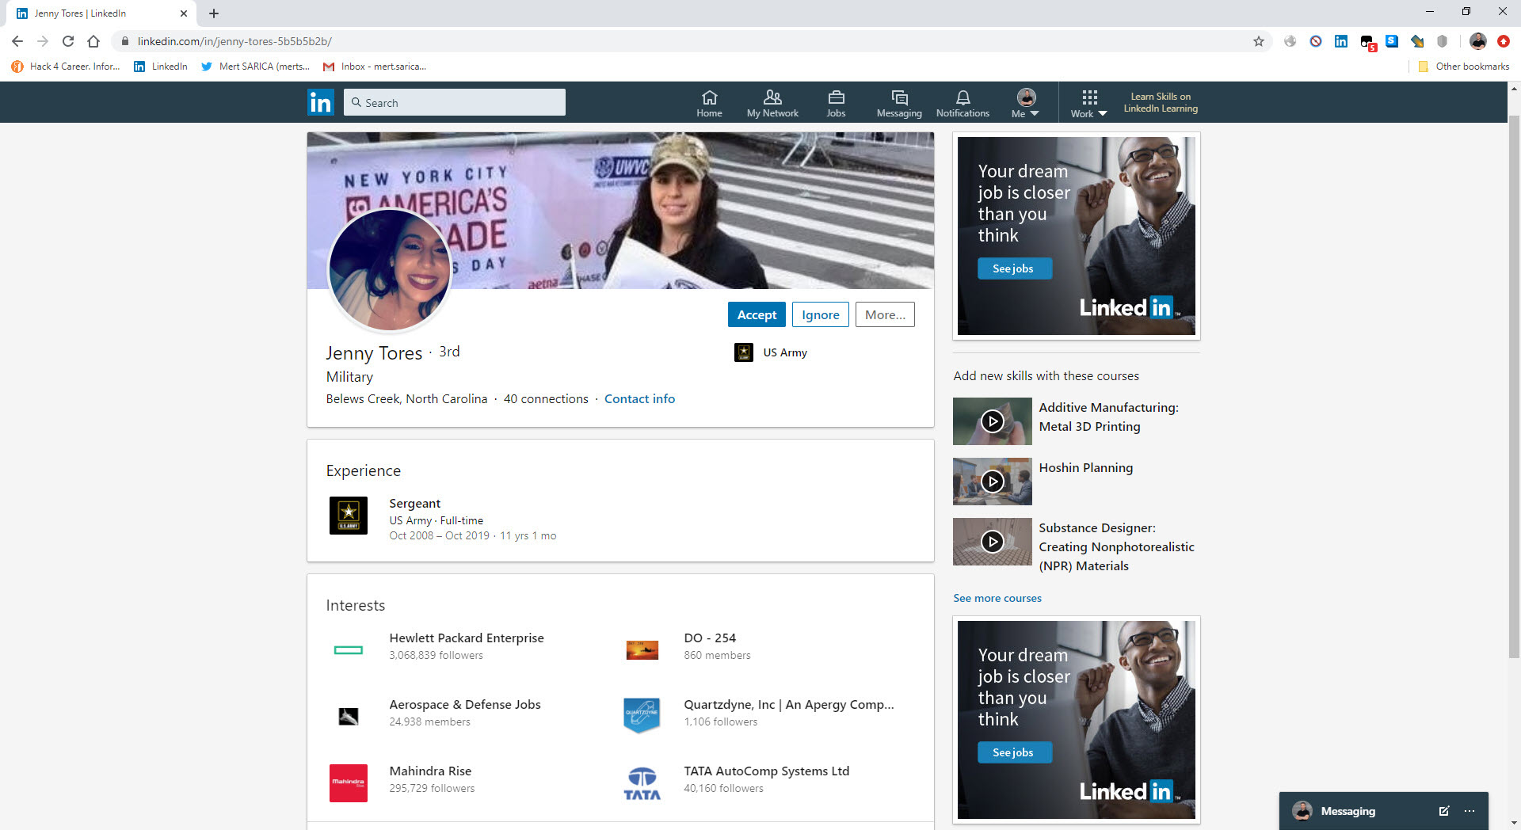Open Inbox Gmail bookmark
The width and height of the screenshot is (1521, 830).
(x=375, y=67)
